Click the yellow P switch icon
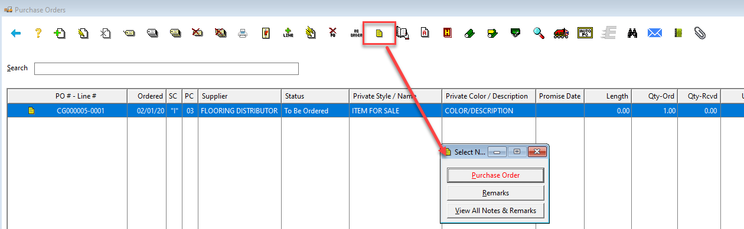 (266, 34)
